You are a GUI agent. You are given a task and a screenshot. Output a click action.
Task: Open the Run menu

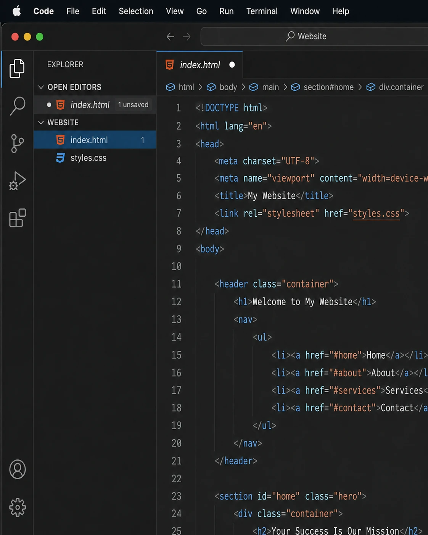pos(226,11)
